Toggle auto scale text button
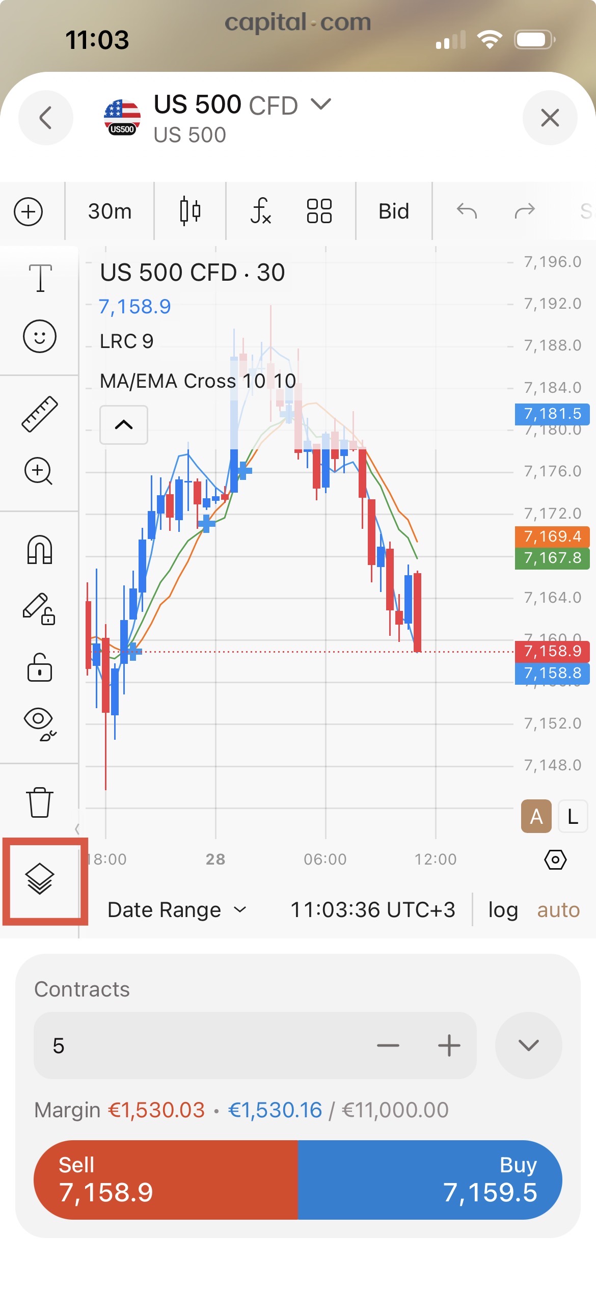The width and height of the screenshot is (596, 1290). [x=558, y=910]
